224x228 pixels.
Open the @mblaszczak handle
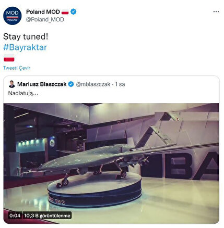click(93, 84)
